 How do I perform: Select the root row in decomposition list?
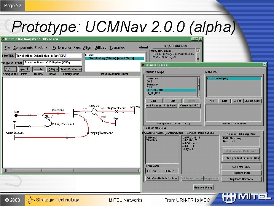115,55
